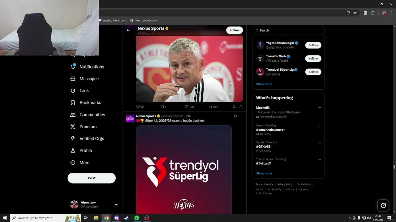The image size is (396, 222).
Task: Open Chrome profile avatar
Action: point(384,13)
